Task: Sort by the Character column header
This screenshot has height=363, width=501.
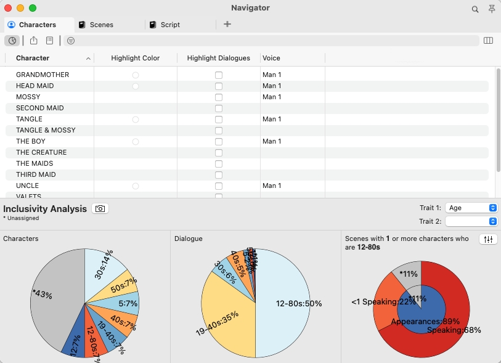Action: pos(49,58)
